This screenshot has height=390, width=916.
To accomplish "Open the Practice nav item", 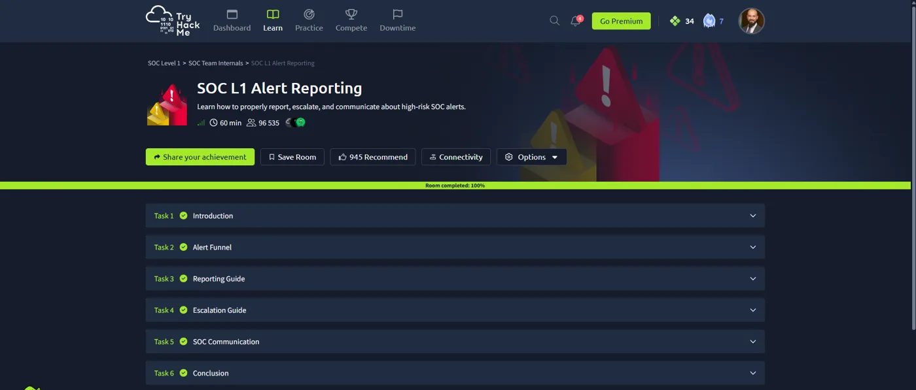I will click(x=309, y=21).
